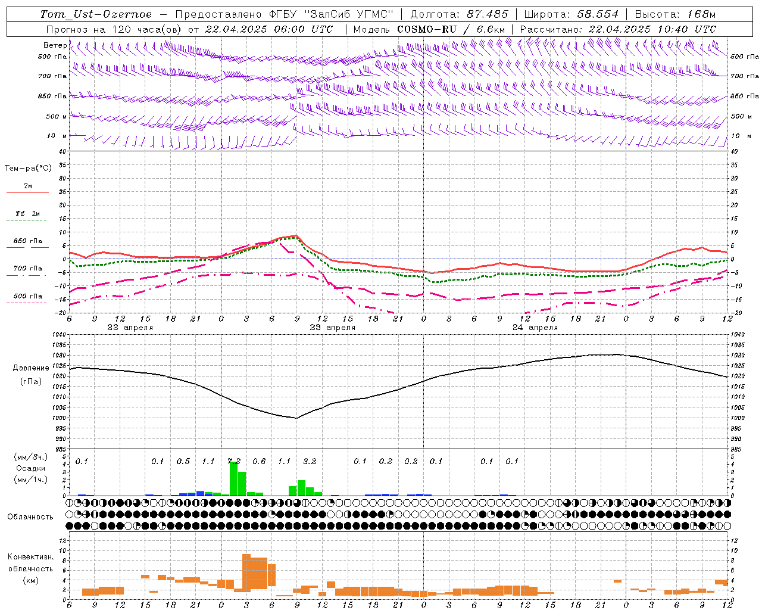The width and height of the screenshot is (762, 610).
Task: Click the 3.2 three-hour precipitation value
Action: 310,461
